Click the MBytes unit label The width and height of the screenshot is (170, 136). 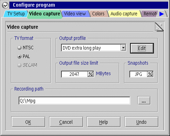click(x=103, y=74)
